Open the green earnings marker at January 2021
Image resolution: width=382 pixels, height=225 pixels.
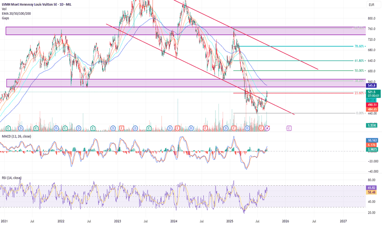[x=8, y=128]
